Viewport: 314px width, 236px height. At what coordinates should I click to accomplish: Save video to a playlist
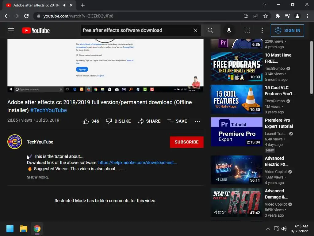(x=177, y=121)
